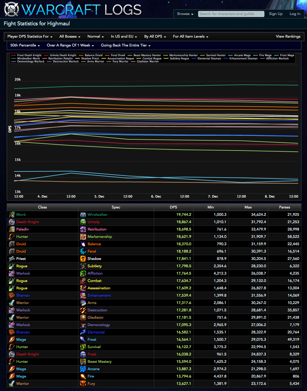Click the Demonology spec icon
The height and width of the screenshot is (391, 307).
(83, 325)
